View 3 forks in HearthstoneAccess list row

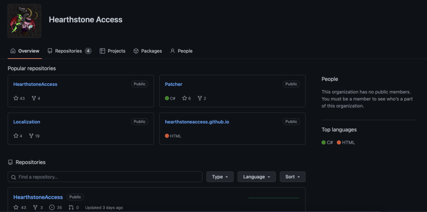point(38,208)
